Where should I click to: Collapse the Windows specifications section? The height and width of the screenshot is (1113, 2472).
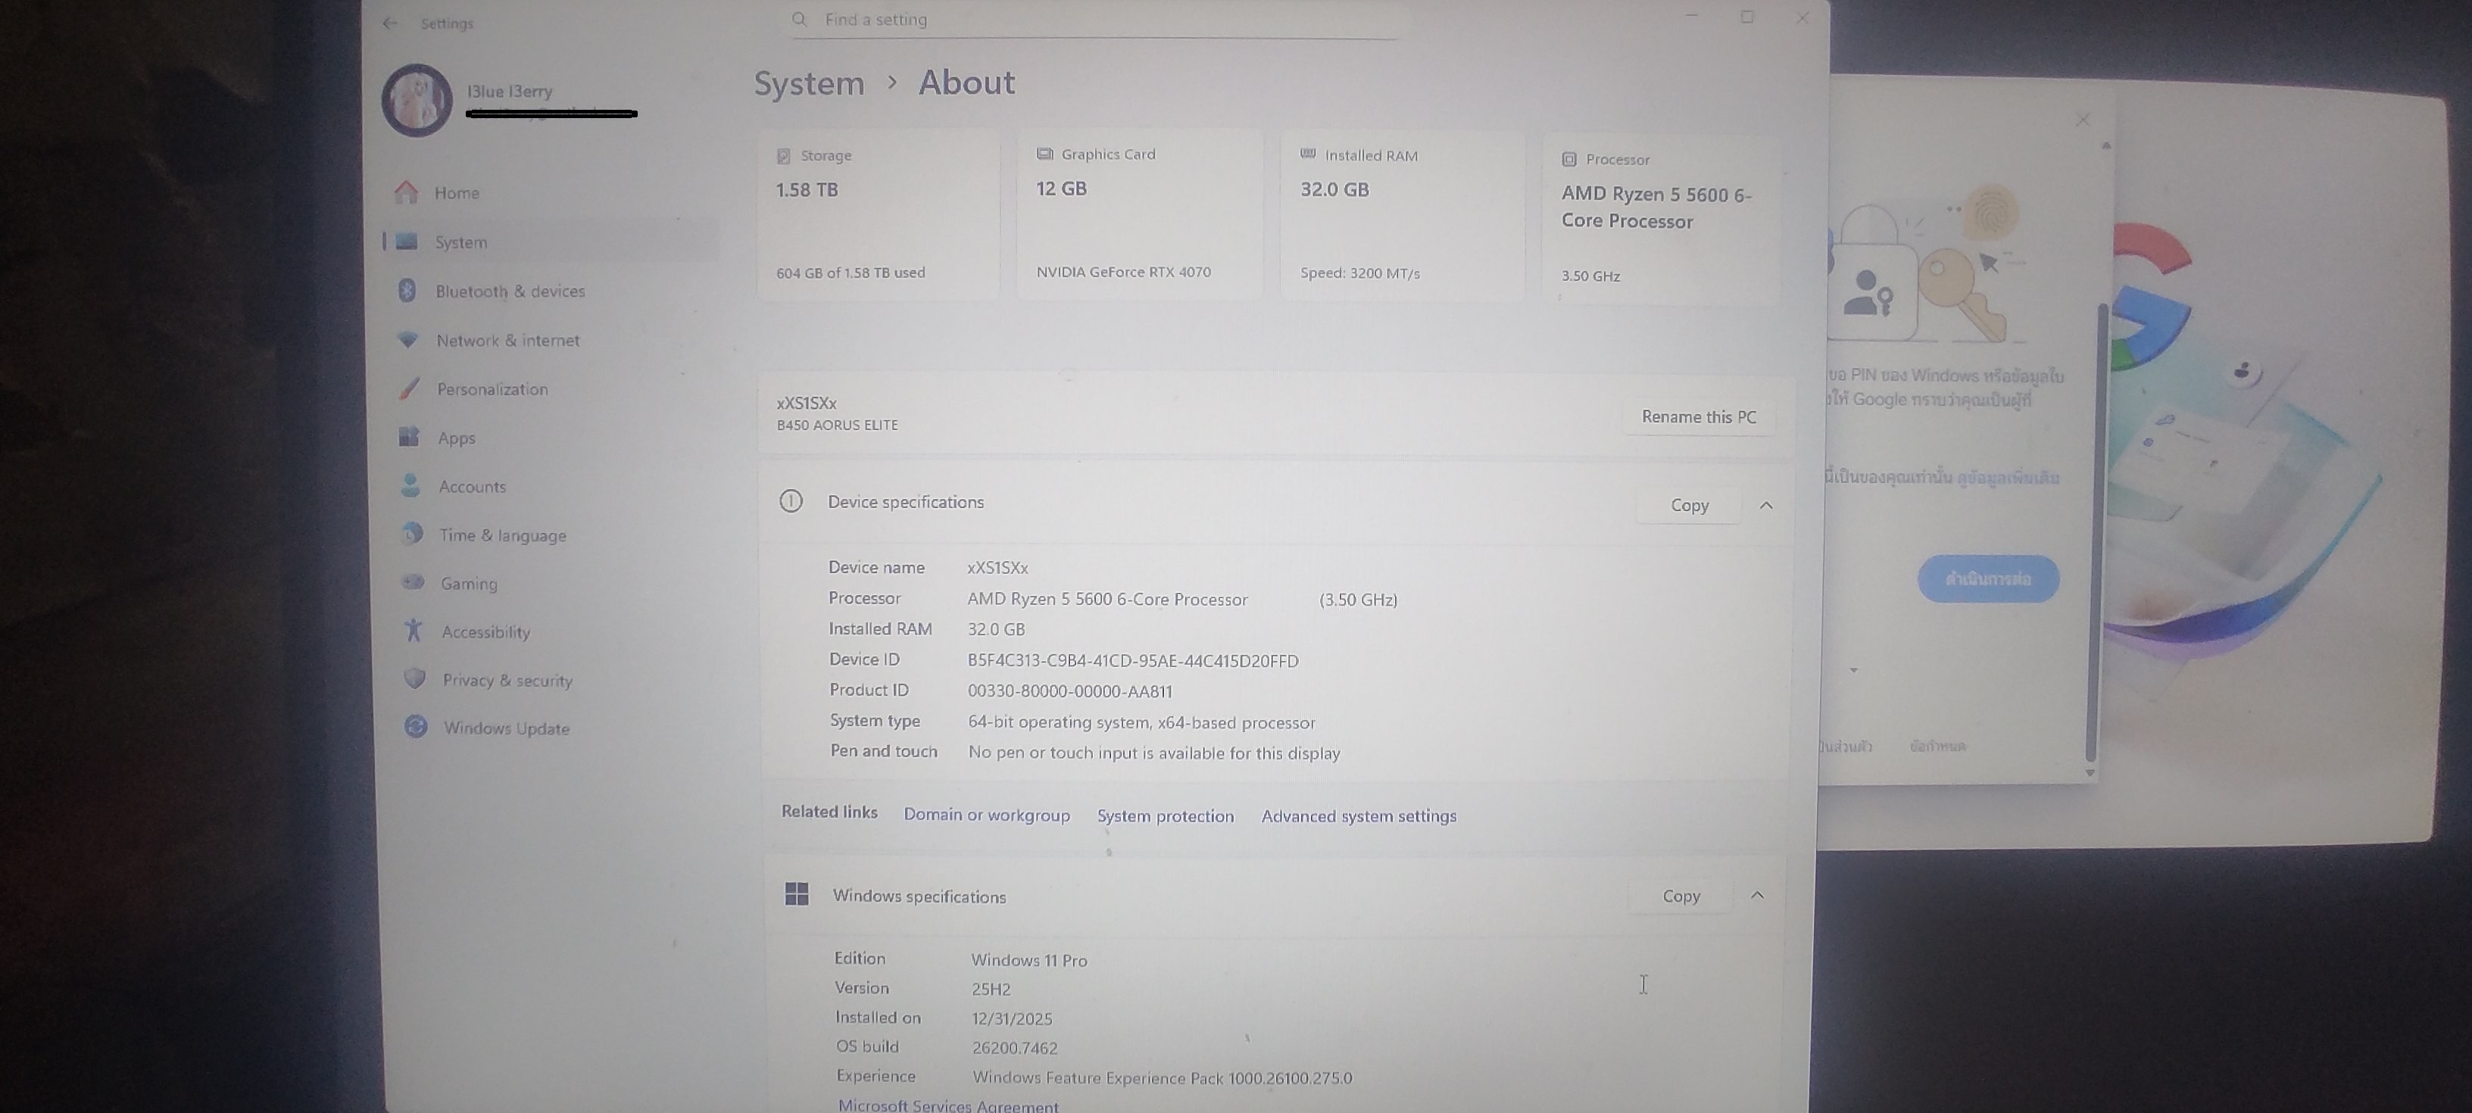click(x=1757, y=895)
